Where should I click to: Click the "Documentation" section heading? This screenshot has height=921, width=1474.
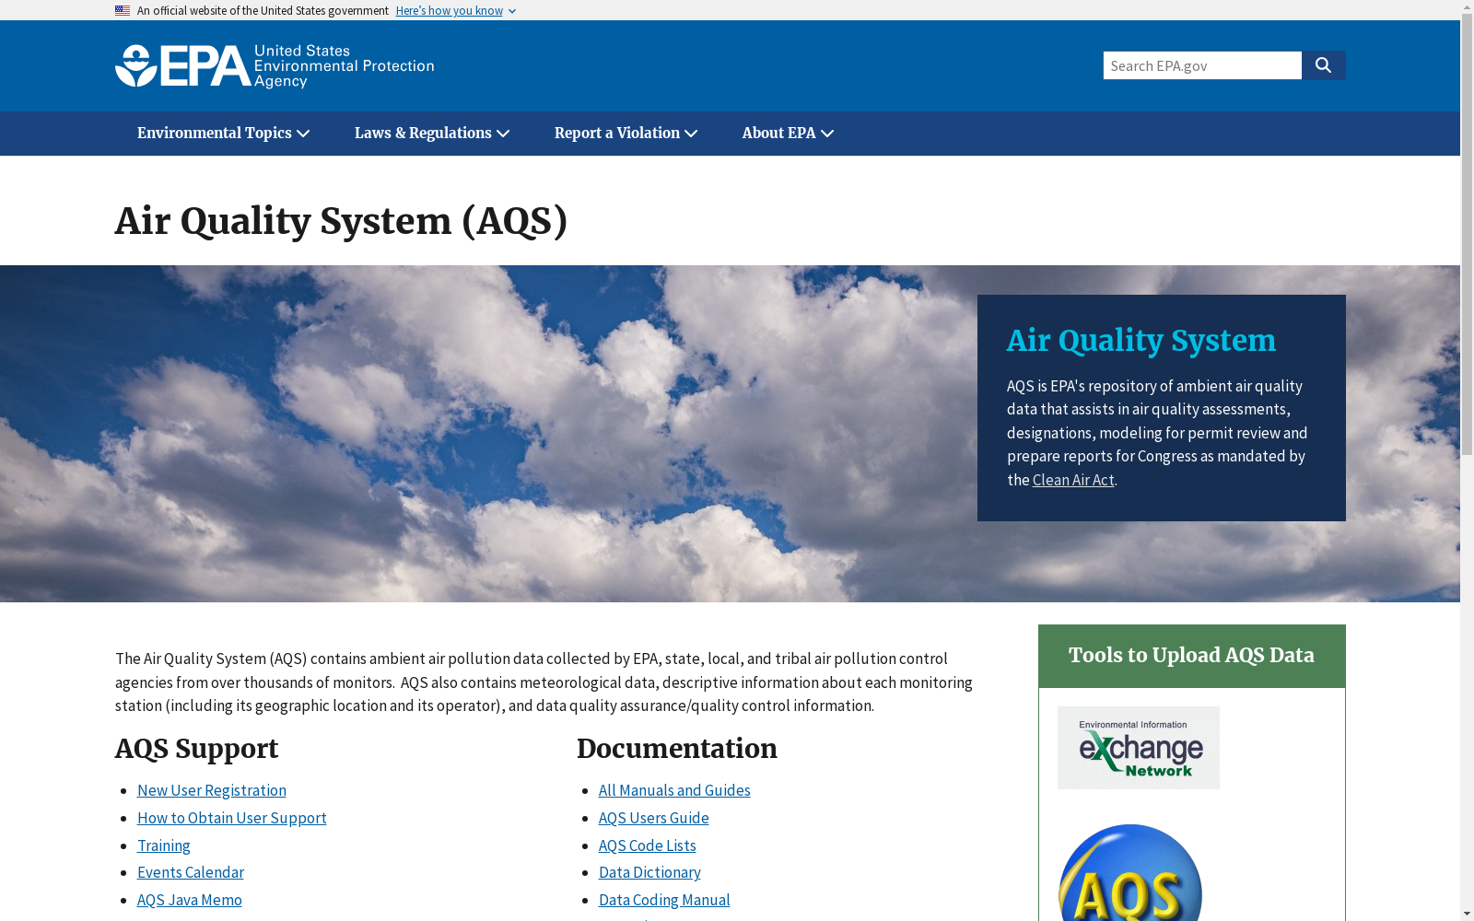click(677, 749)
